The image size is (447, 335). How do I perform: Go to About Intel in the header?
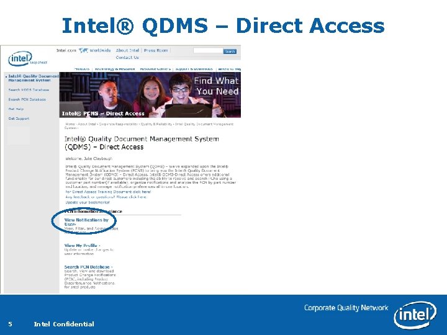127,50
